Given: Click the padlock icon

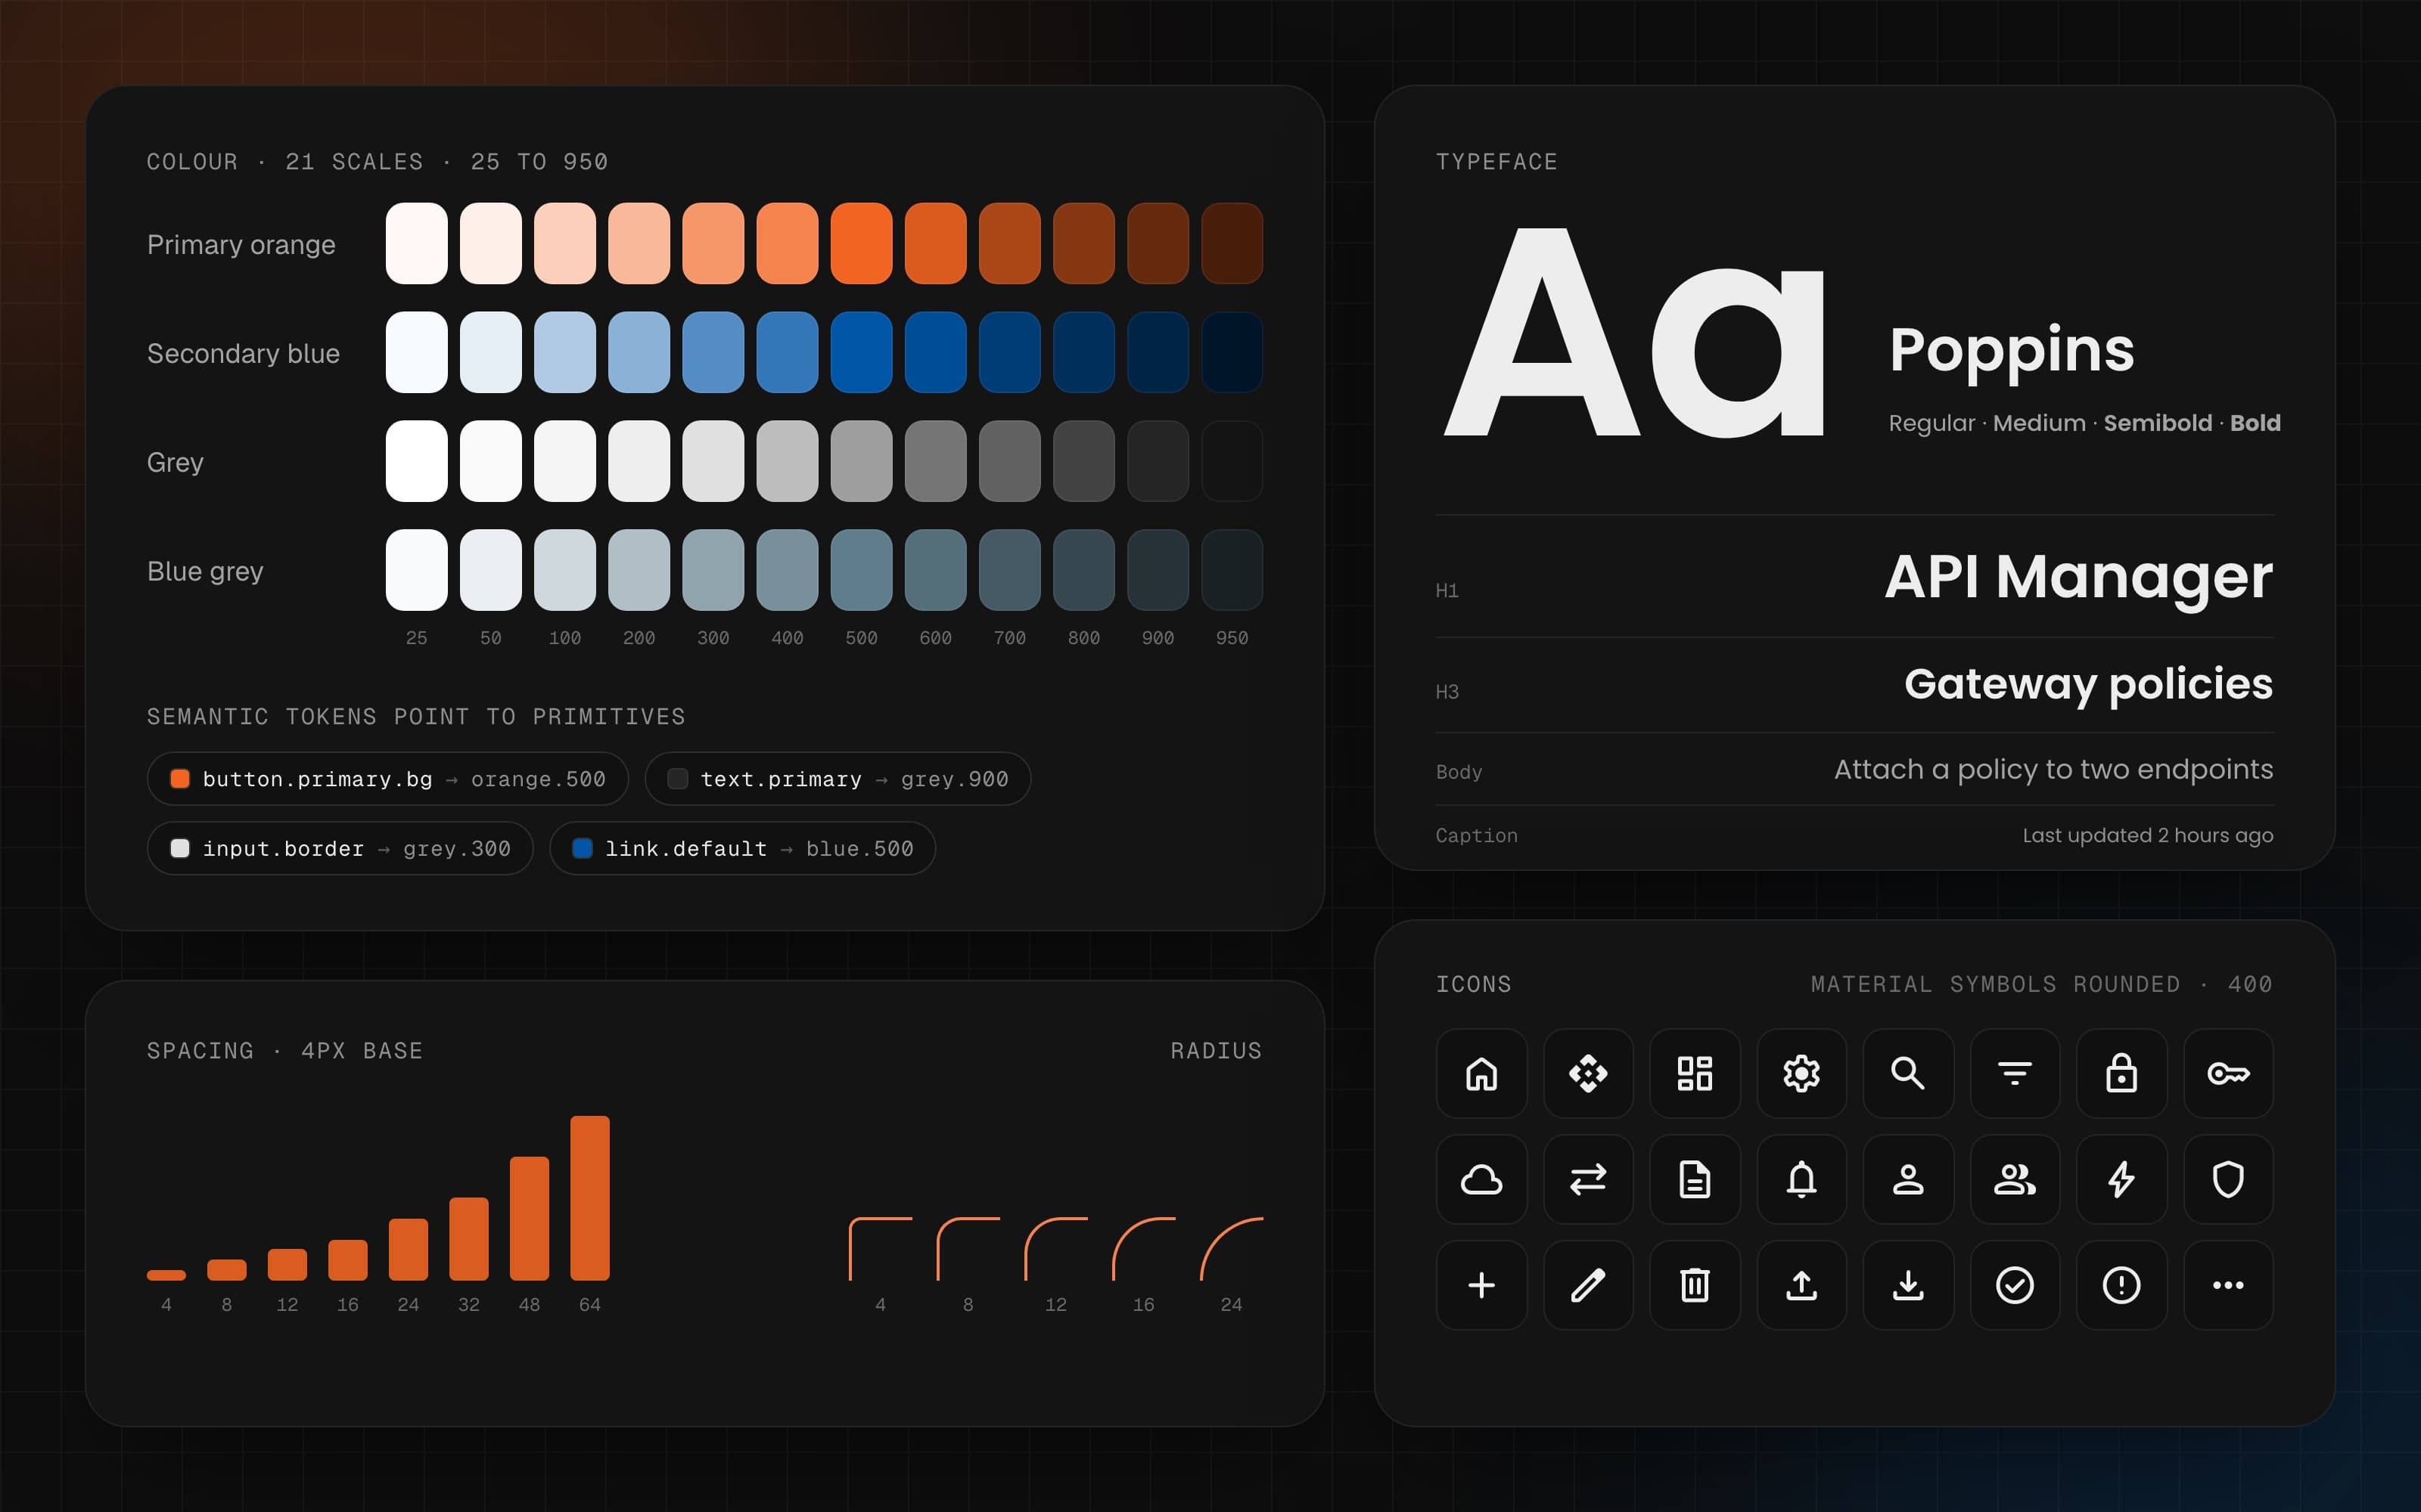Looking at the screenshot, I should click(2122, 1073).
